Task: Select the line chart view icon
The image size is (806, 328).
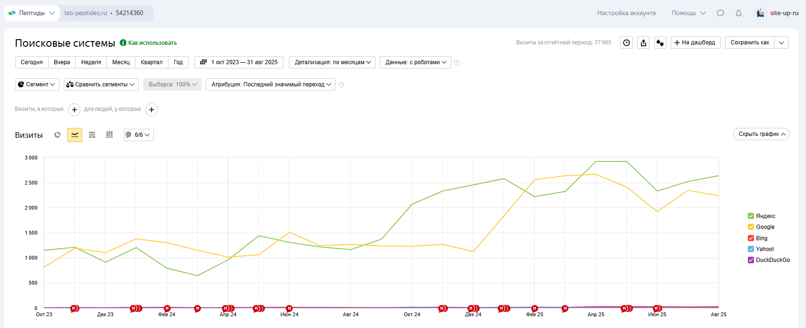Action: (75, 135)
